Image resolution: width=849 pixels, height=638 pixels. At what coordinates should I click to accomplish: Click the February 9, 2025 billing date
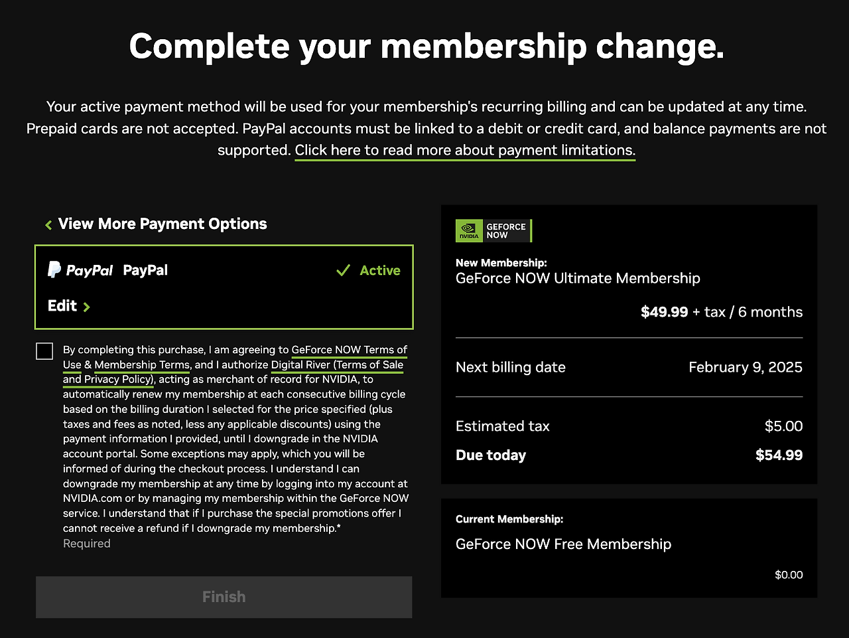(745, 367)
